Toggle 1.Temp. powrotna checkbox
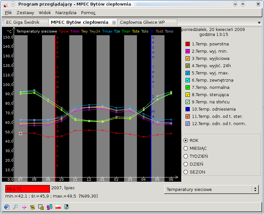 pos(187,44)
